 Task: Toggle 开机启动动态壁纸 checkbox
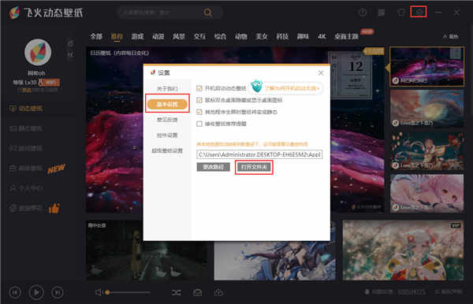coord(199,88)
